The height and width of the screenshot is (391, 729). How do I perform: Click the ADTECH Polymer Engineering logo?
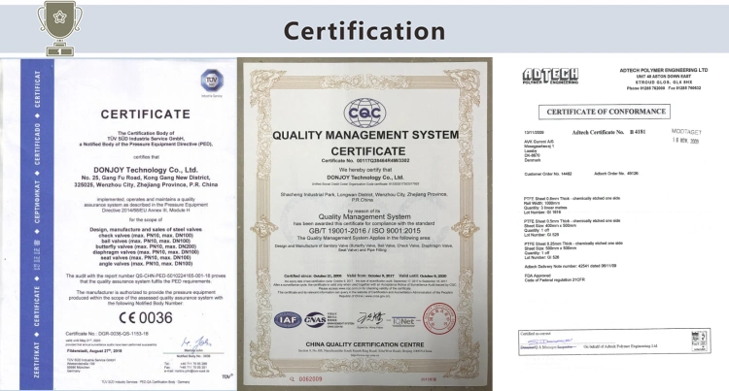click(550, 76)
